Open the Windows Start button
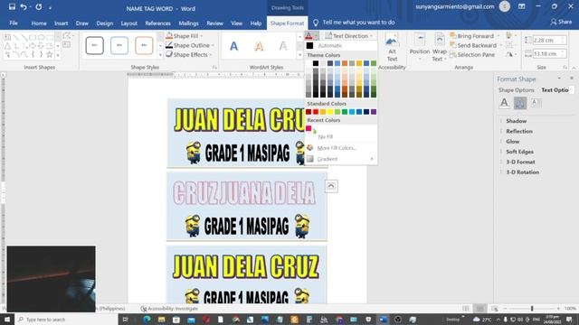 coord(7,319)
